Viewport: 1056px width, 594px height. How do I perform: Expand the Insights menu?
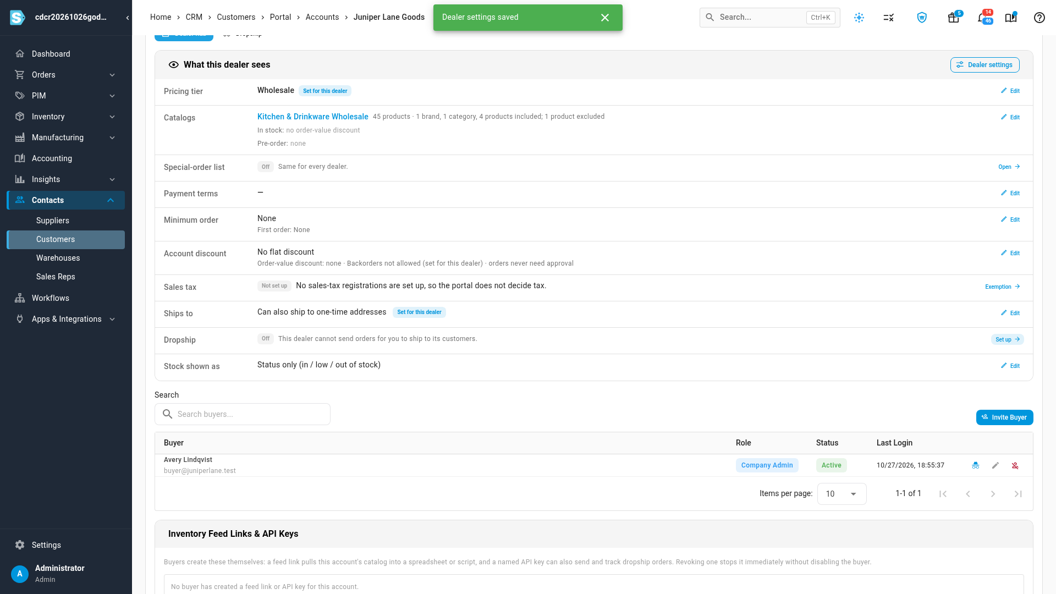coord(65,179)
